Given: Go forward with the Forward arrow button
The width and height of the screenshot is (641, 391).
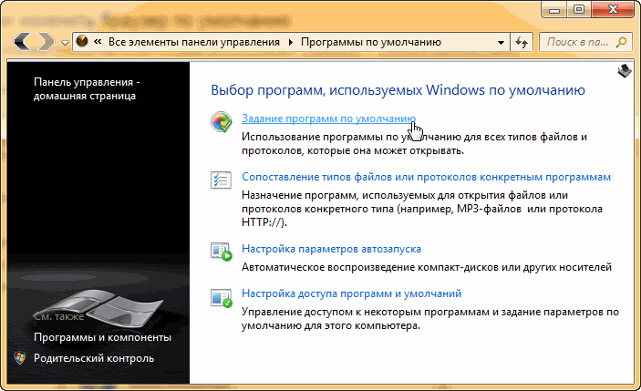Looking at the screenshot, I should (46, 42).
